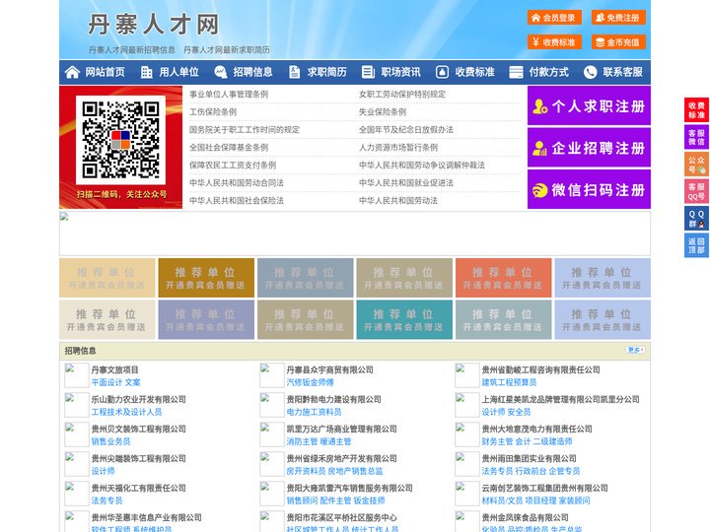Viewport: 710px width, 532px height.
Task: Open company 贵阳大雍凯雷汽车销售服务有限公司
Action: 349,488
